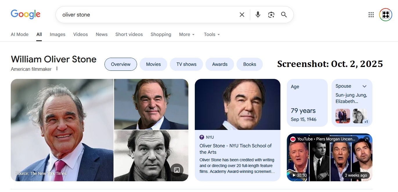This screenshot has height=192, width=398.
Task: Start a voice search with microphone
Action: [258, 15]
